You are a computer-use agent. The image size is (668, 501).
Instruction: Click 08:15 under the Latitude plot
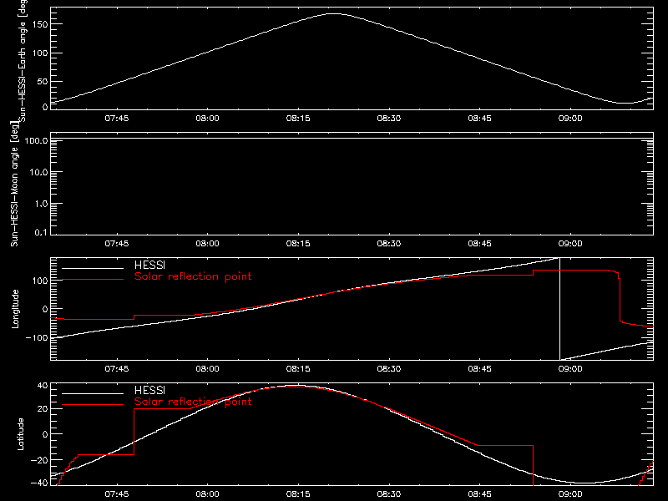(298, 494)
